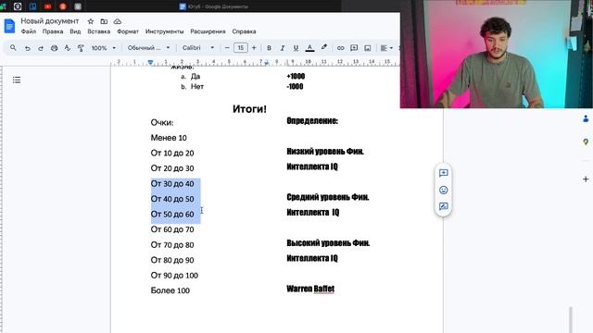Click the Warren Baffet text
The height and width of the screenshot is (333, 593).
(310, 289)
